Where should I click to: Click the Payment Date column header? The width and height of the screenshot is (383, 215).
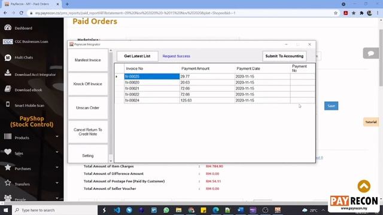pyautogui.click(x=263, y=69)
